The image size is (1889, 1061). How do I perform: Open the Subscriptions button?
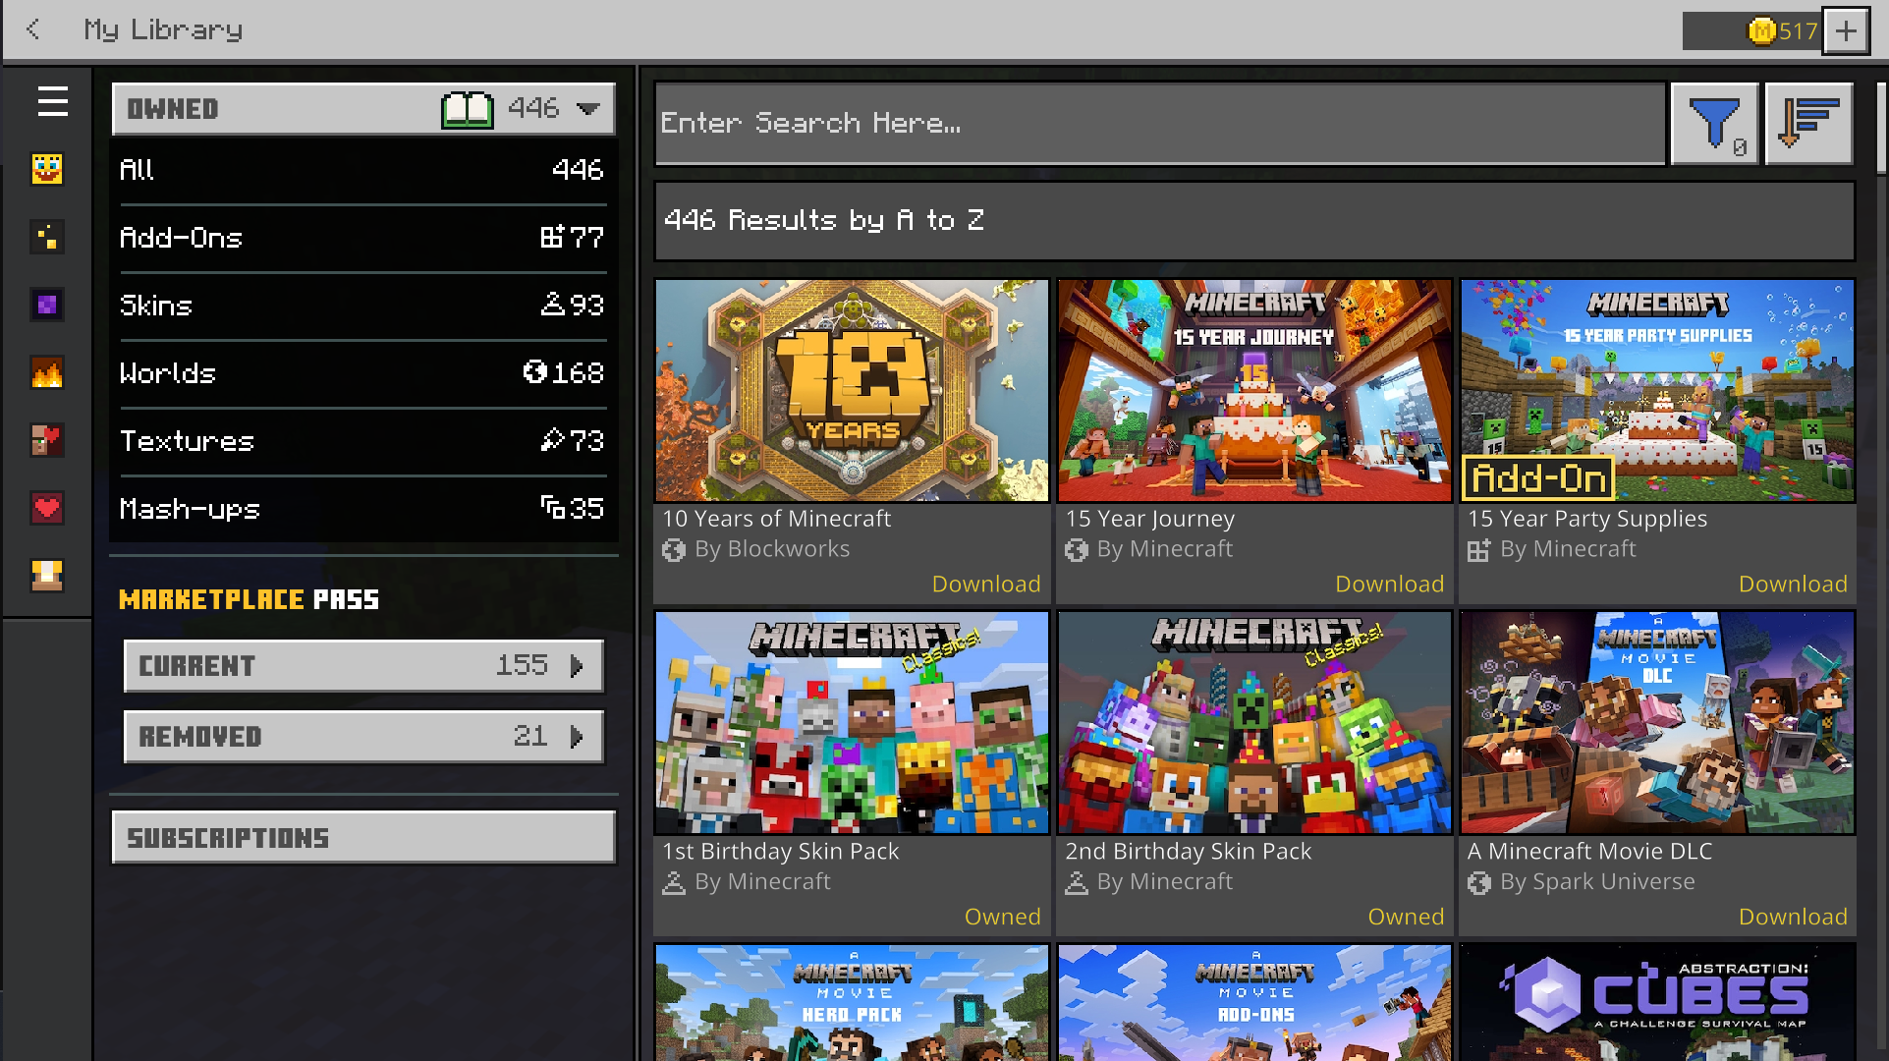362,838
